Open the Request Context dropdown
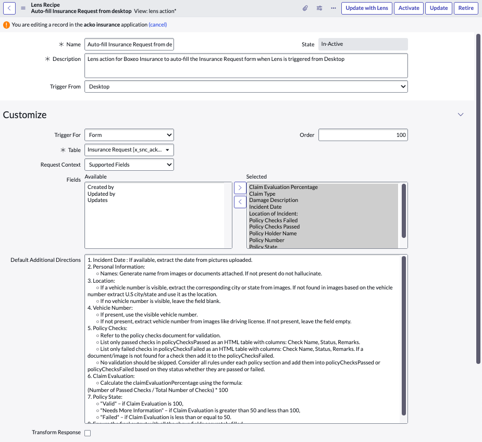Screen dimensions: 482x442 pos(129,165)
